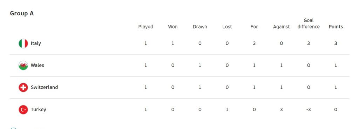Click the Points column header
This screenshot has width=359, height=129.
click(x=336, y=26)
